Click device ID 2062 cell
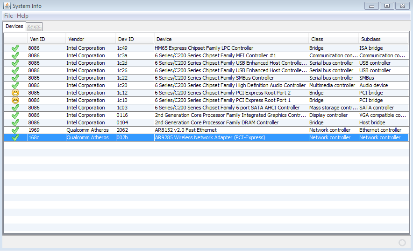 [135, 130]
